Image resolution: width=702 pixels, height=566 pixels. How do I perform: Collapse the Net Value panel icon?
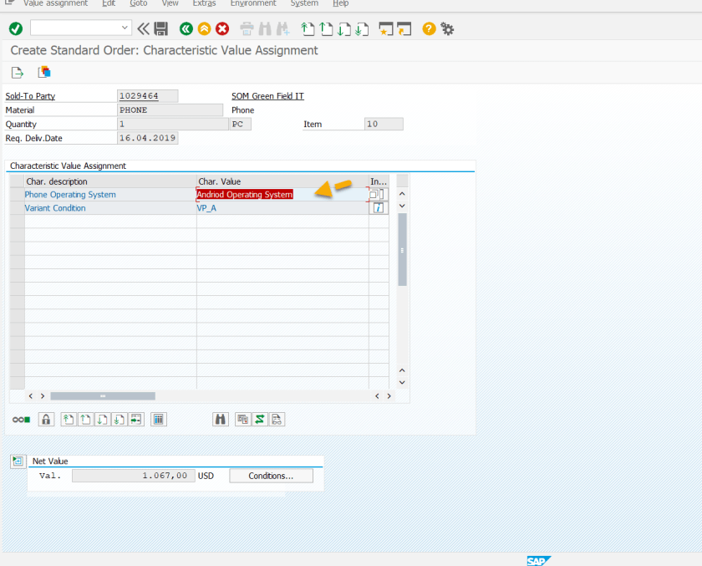[x=18, y=461]
